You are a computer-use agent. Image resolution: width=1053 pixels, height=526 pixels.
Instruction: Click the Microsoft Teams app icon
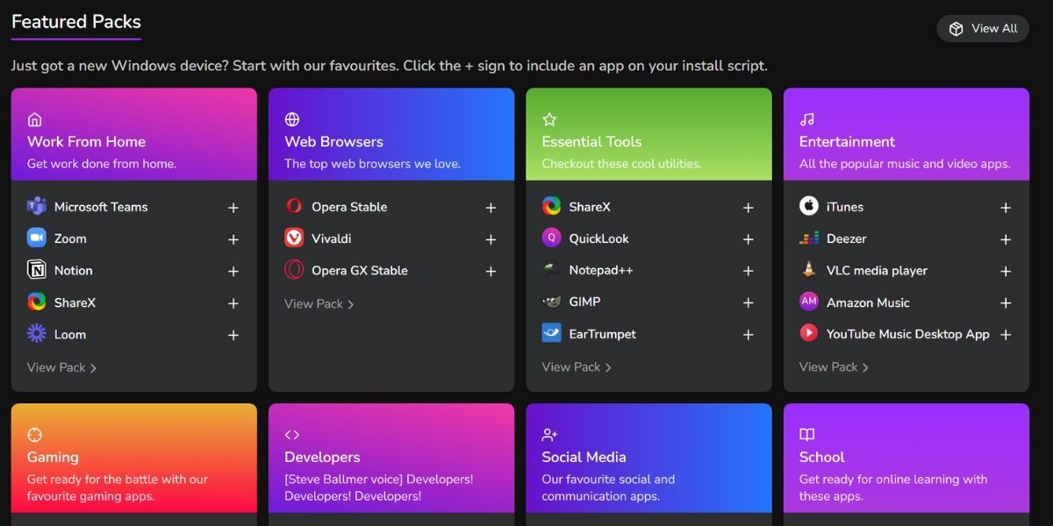pyautogui.click(x=36, y=207)
